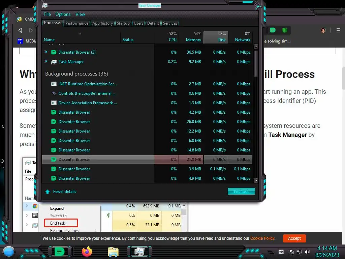Click the LoopBe1 internal process icon

pos(54,93)
